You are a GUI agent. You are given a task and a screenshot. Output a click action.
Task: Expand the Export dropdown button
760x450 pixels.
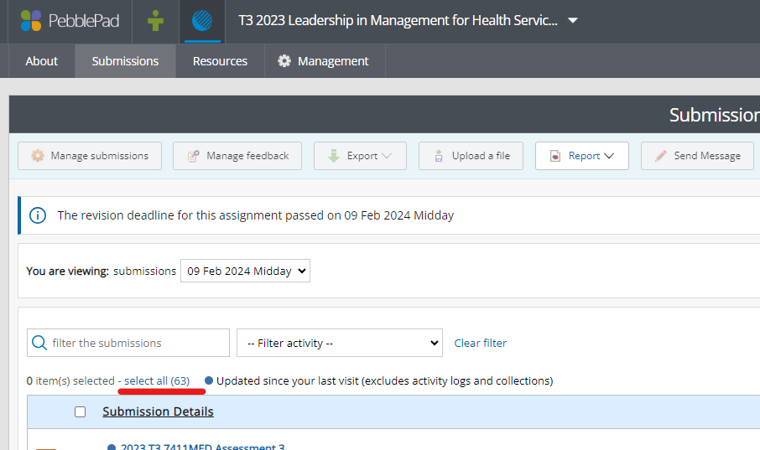[x=360, y=156]
